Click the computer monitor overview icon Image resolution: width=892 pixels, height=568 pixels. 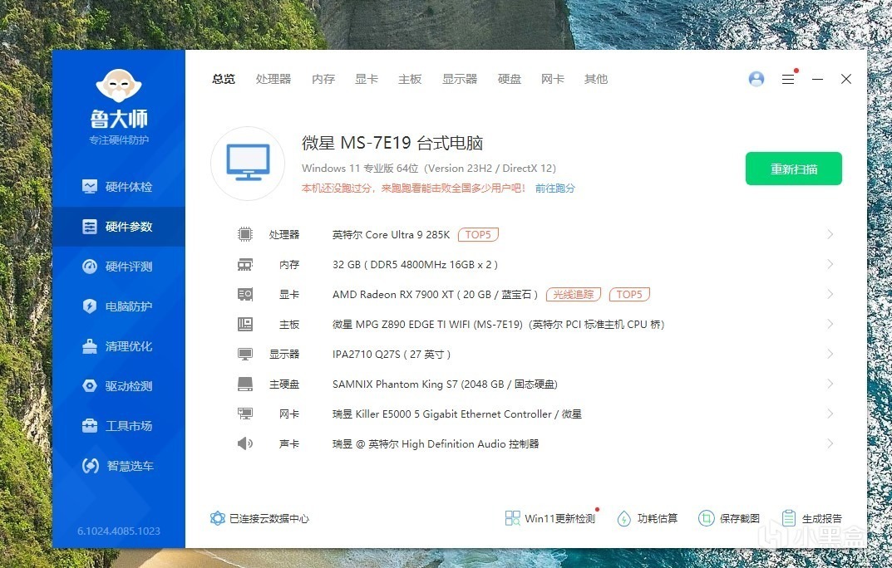click(x=248, y=163)
